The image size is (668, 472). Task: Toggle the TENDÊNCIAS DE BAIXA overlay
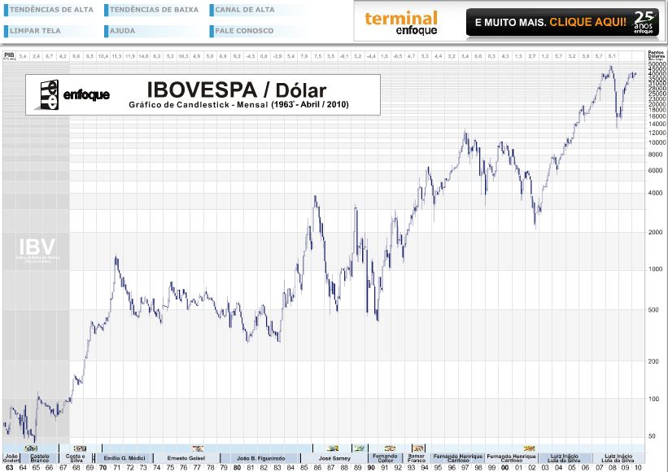pos(155,10)
